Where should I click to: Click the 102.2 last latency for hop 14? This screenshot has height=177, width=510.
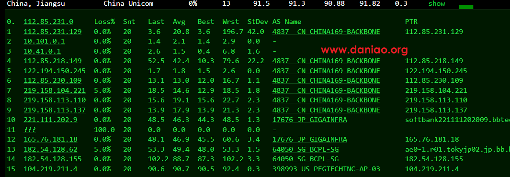159,159
